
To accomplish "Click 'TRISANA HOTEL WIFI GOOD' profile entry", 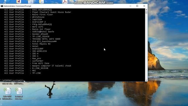I will [46, 39].
